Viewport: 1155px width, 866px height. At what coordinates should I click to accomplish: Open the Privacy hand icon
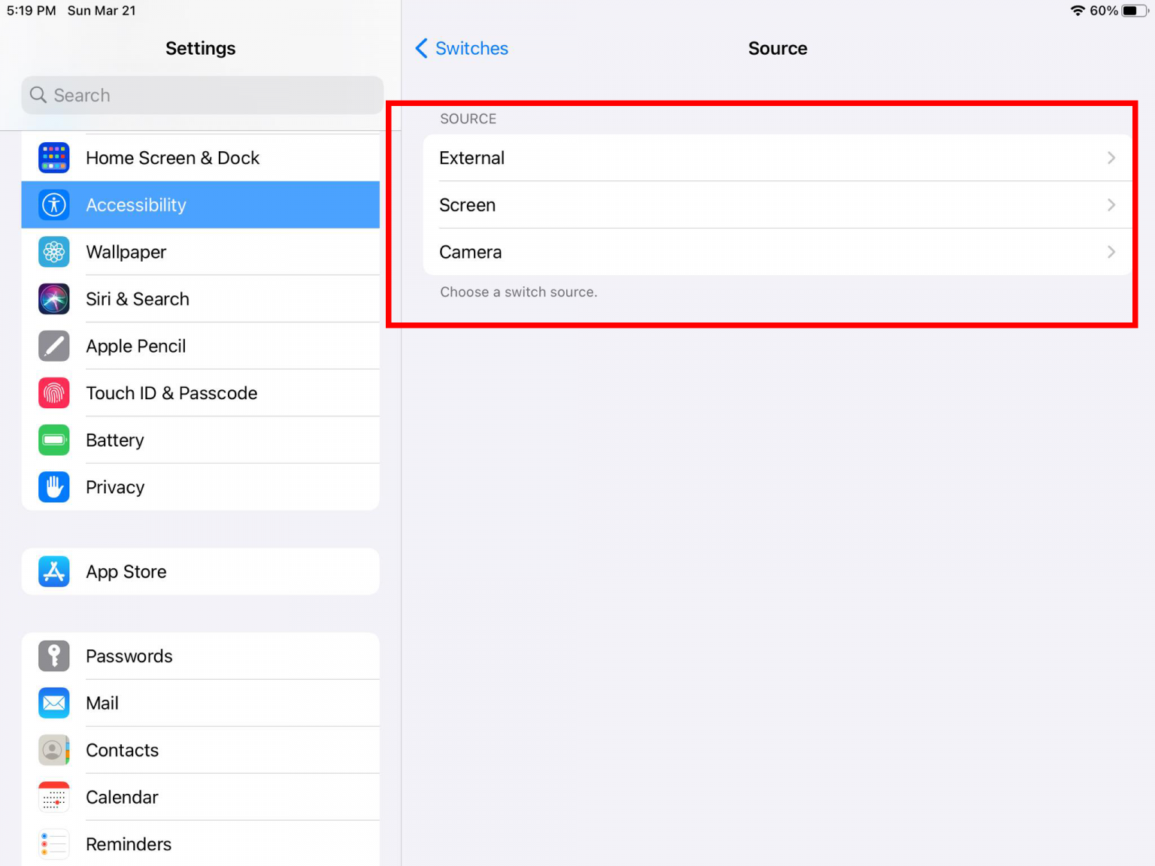53,486
